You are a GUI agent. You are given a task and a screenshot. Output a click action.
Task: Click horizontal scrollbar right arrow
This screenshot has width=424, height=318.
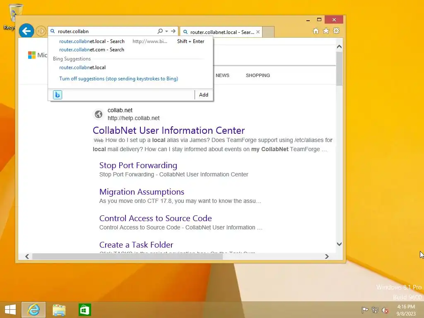pyautogui.click(x=327, y=256)
